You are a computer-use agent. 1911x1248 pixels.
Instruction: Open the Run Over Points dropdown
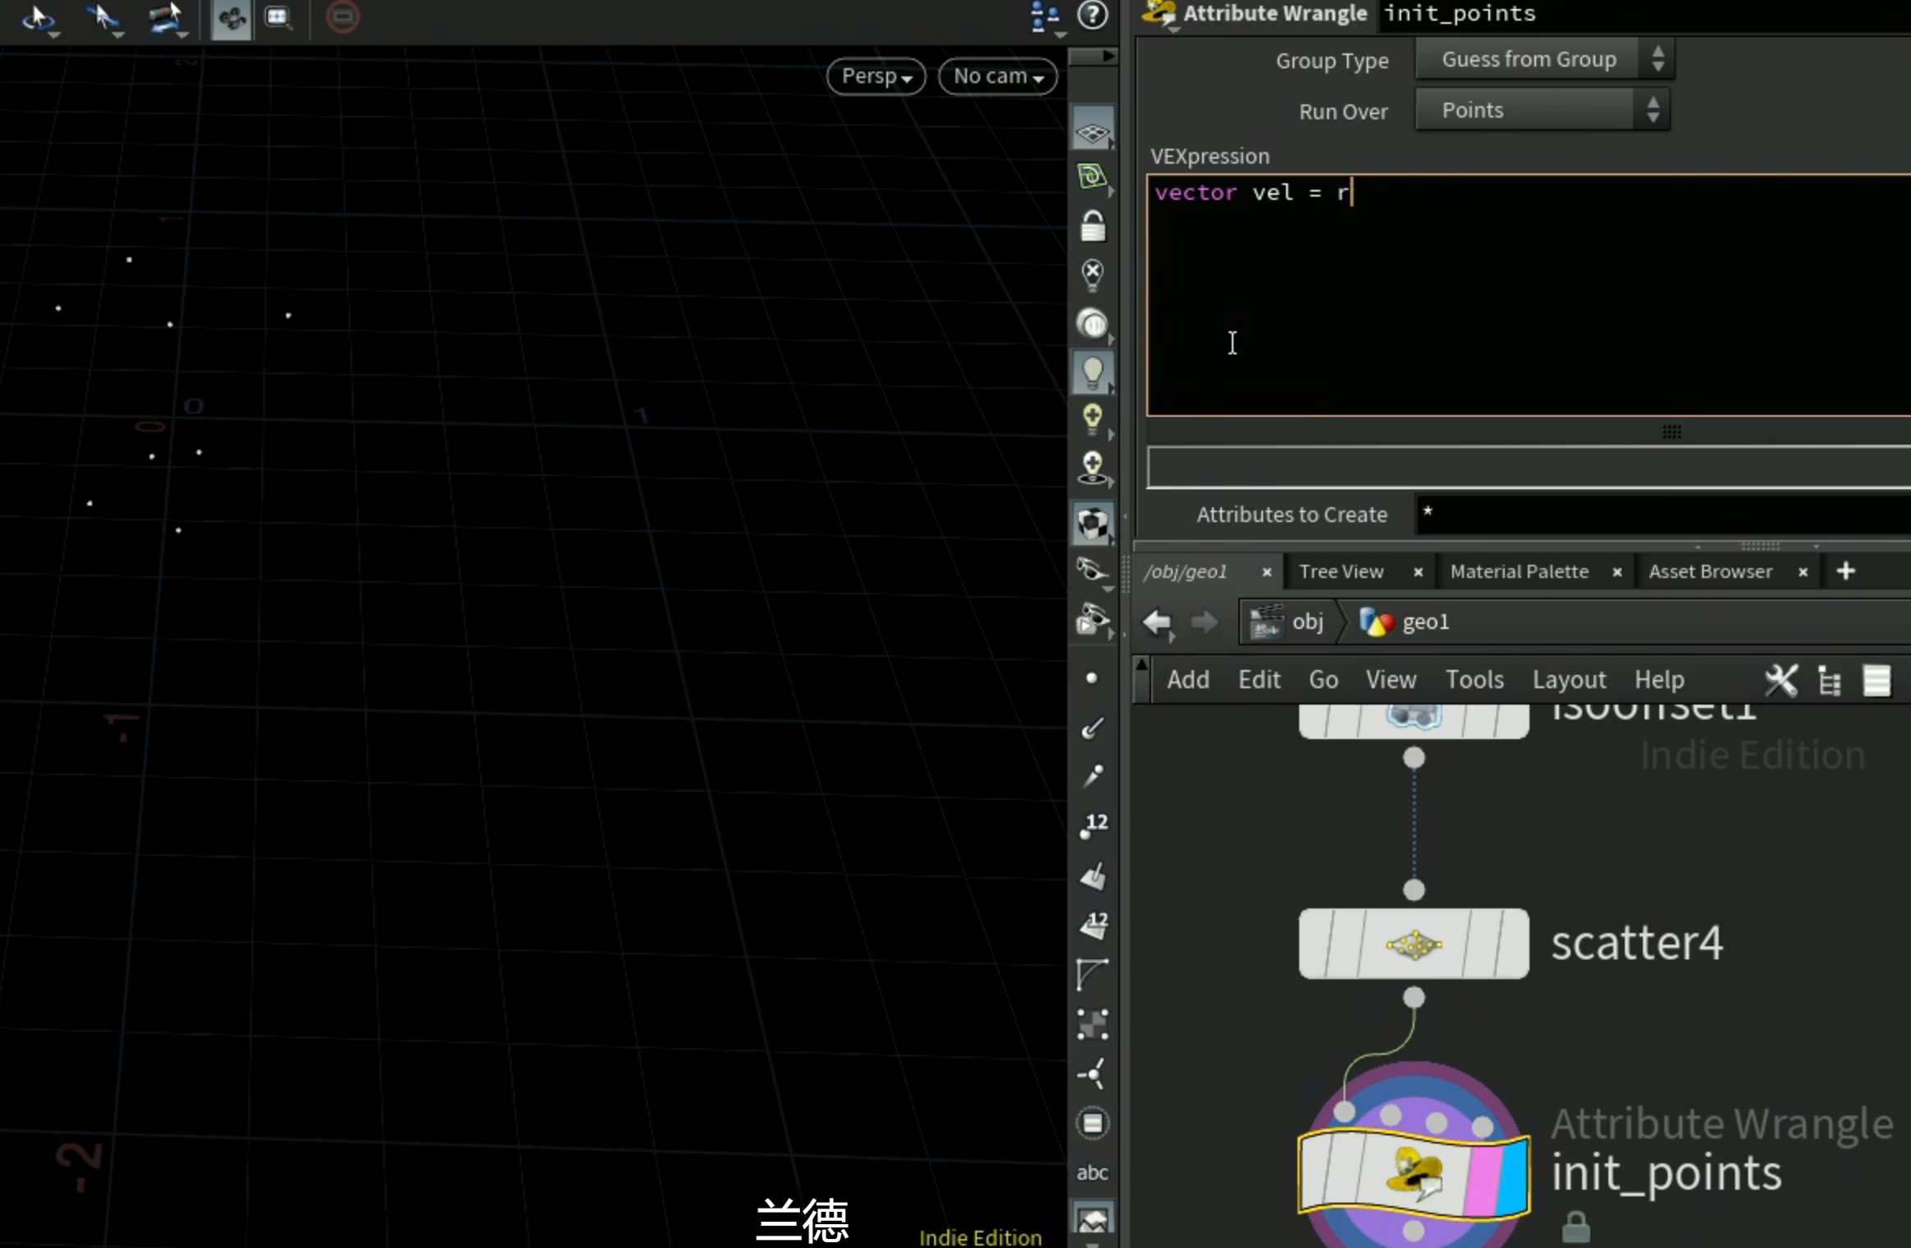(1542, 110)
